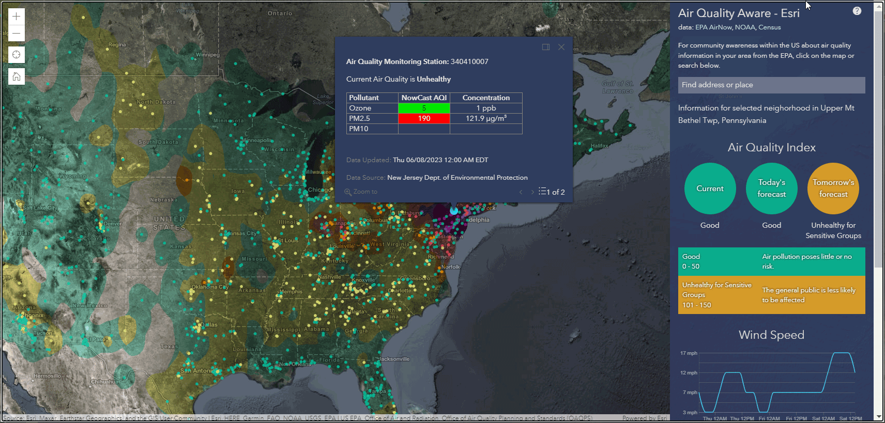Screen dimensions: 885x423
Task: Select the Today's forecast circle
Action: [x=771, y=189]
